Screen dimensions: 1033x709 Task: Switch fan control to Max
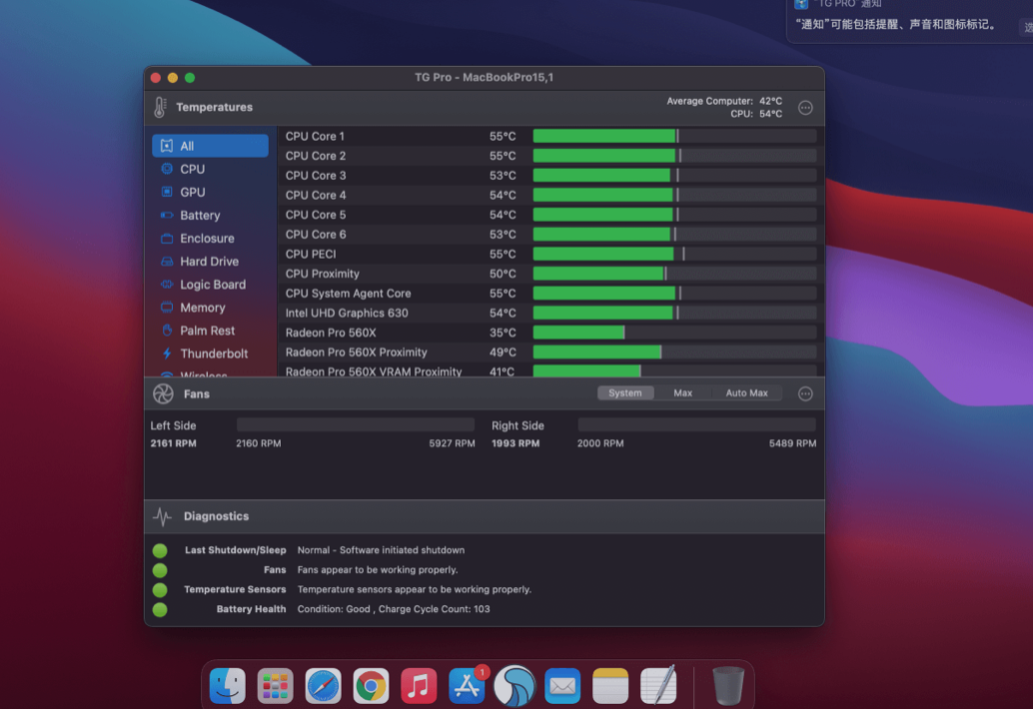click(x=682, y=392)
